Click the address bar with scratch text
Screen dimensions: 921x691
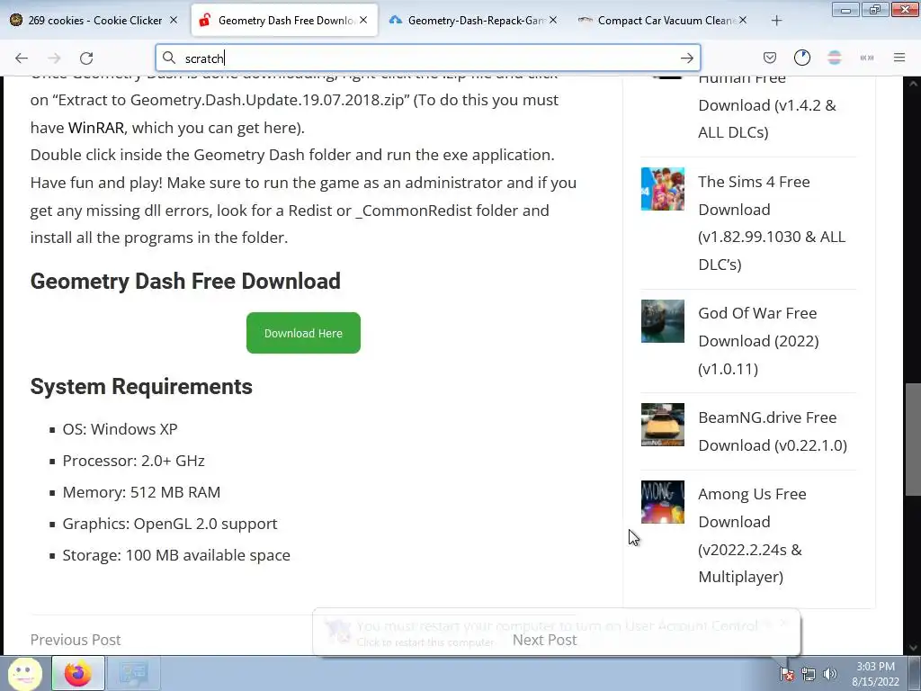click(427, 58)
